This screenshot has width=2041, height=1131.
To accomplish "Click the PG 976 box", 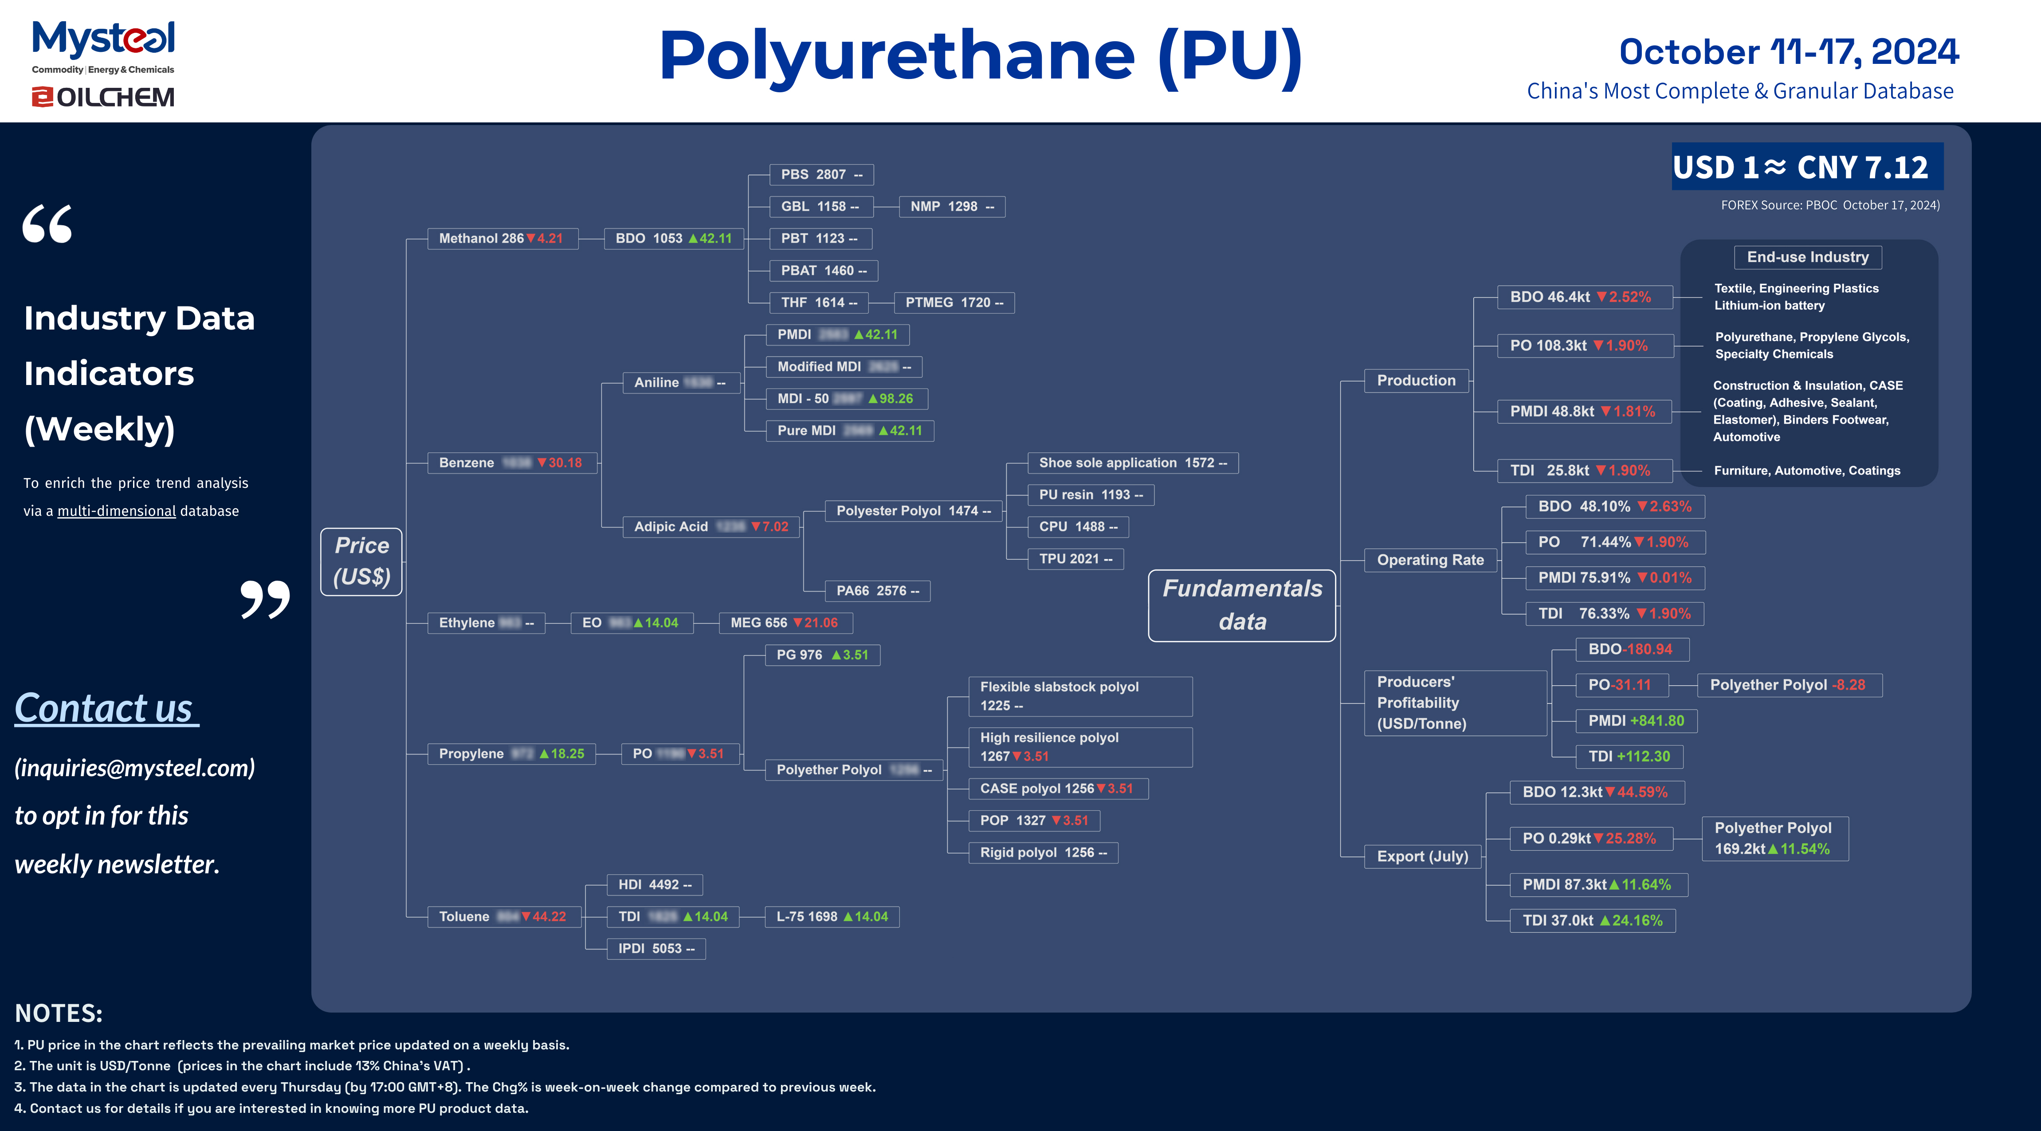I will [x=822, y=656].
